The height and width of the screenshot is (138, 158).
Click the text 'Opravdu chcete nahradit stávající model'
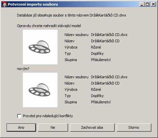49,26
